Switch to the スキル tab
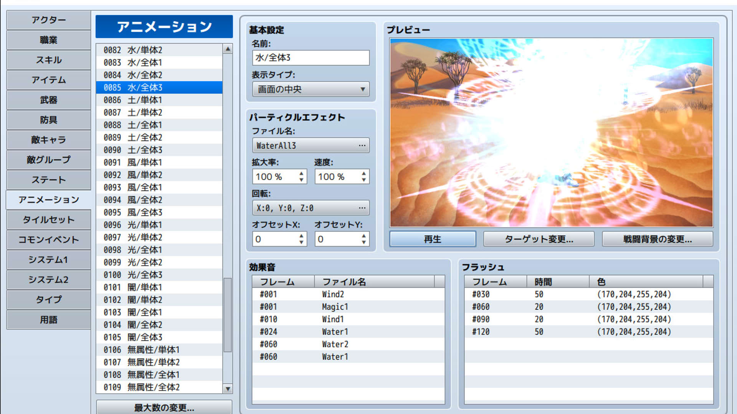The height and width of the screenshot is (414, 737). pos(49,60)
